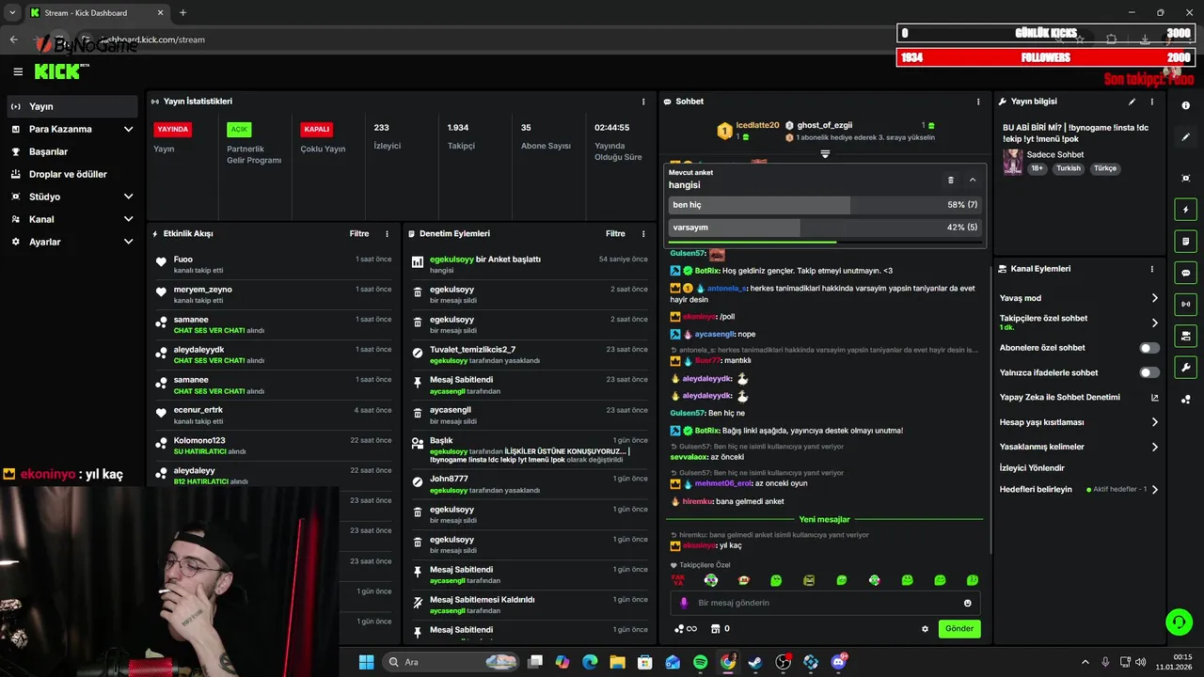Click the Gönder send button

959,628
